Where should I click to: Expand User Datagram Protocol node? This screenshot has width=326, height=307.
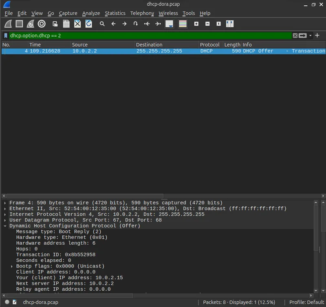(x=5, y=220)
